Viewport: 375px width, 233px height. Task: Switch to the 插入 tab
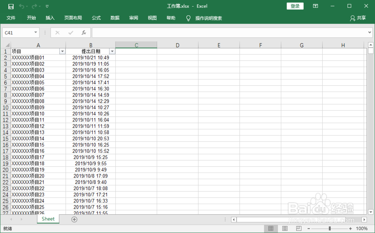[x=50, y=18]
